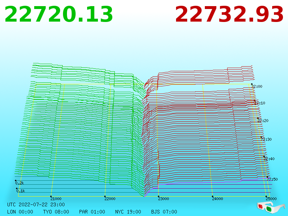Click the red ask price 22732.93

(229, 14)
